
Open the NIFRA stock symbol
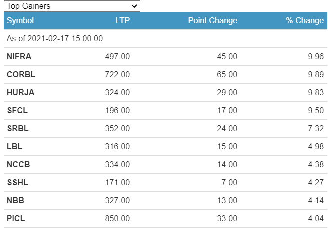[19, 57]
